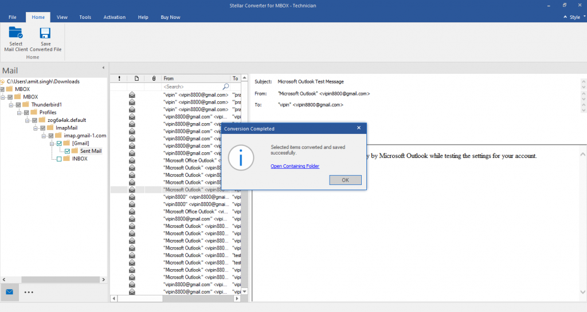
Task: Collapse the Thunderbird1 tree node
Action: tap(11, 105)
